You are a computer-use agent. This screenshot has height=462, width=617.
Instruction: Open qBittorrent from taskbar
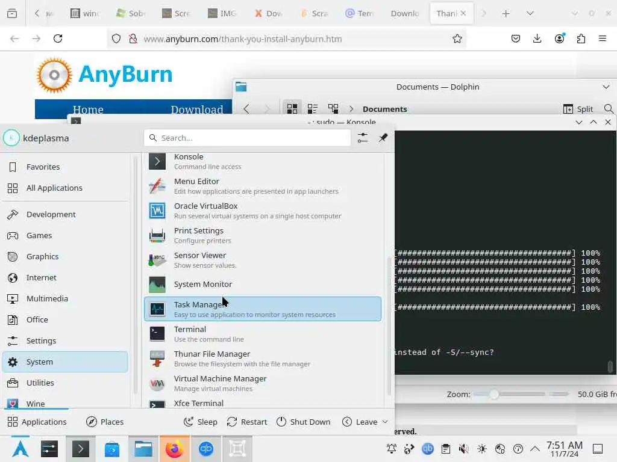coord(206,449)
